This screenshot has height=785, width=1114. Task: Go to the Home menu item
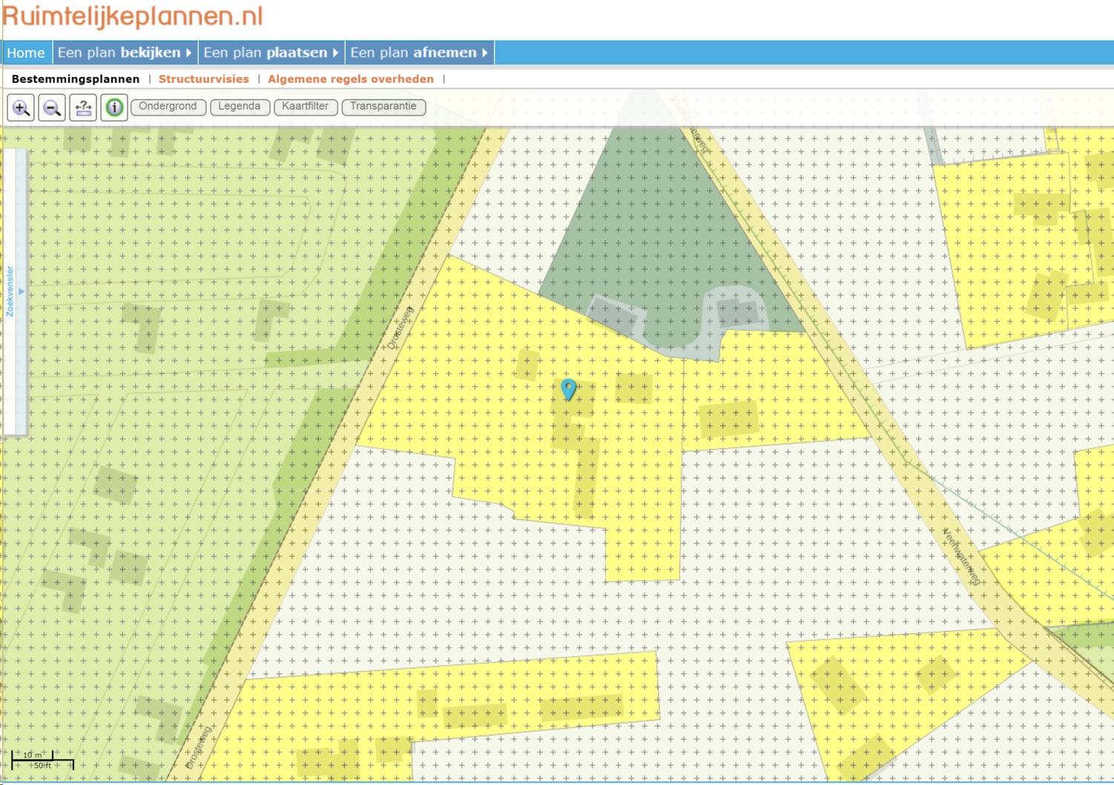[x=26, y=52]
